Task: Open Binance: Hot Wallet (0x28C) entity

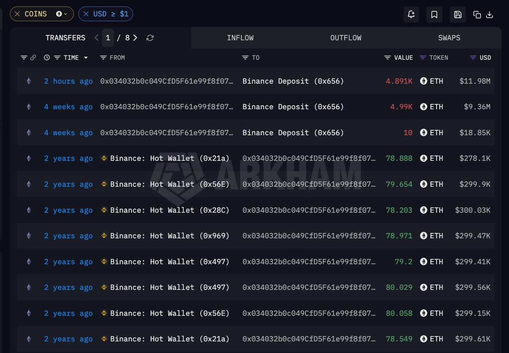Action: coord(170,210)
